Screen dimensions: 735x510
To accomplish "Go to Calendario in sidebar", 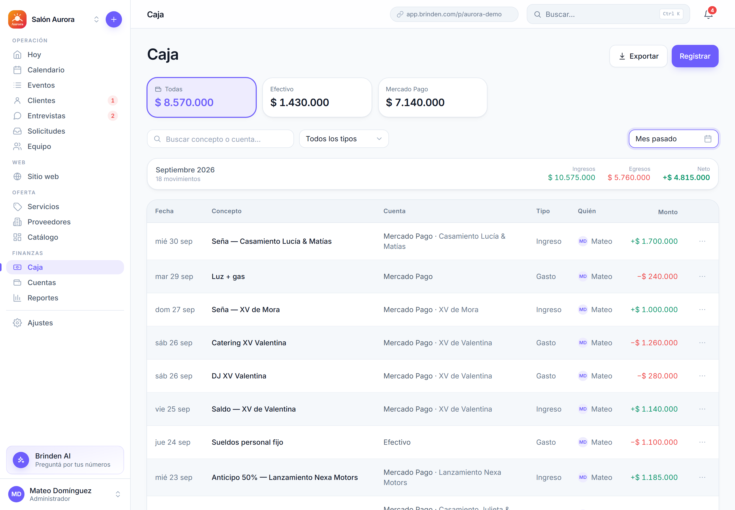I will pos(65,70).
